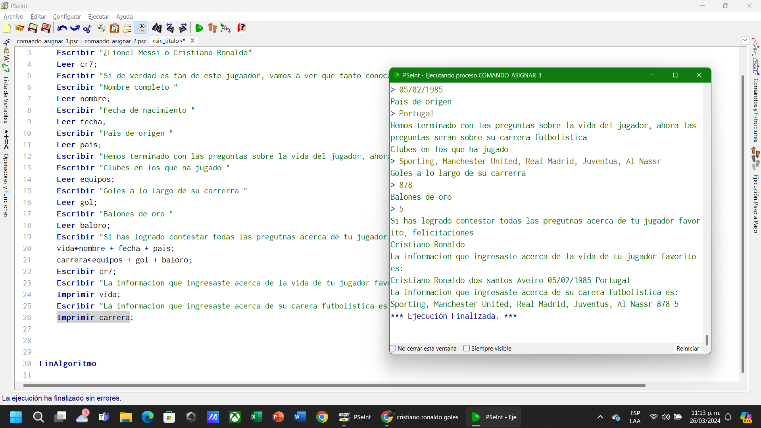The image size is (761, 428).
Task: Check the Siempre visible option
Action: [x=467, y=348]
